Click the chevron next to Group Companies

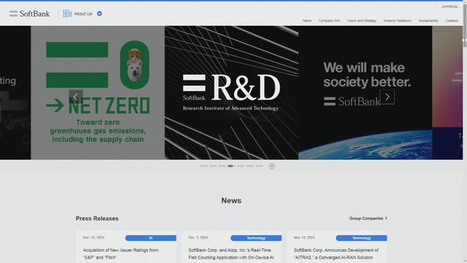pyautogui.click(x=386, y=218)
